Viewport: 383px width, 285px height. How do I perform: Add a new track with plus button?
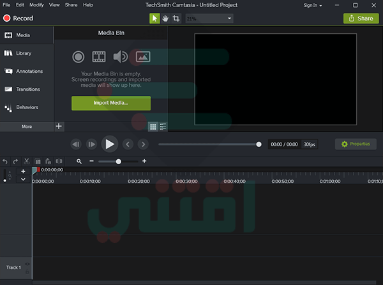23,171
